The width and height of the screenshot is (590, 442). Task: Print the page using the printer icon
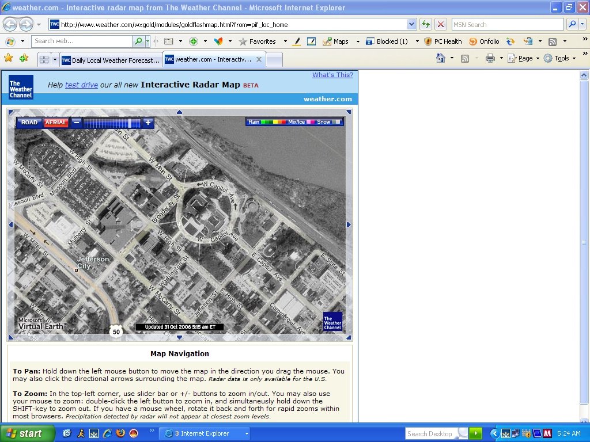[490, 58]
